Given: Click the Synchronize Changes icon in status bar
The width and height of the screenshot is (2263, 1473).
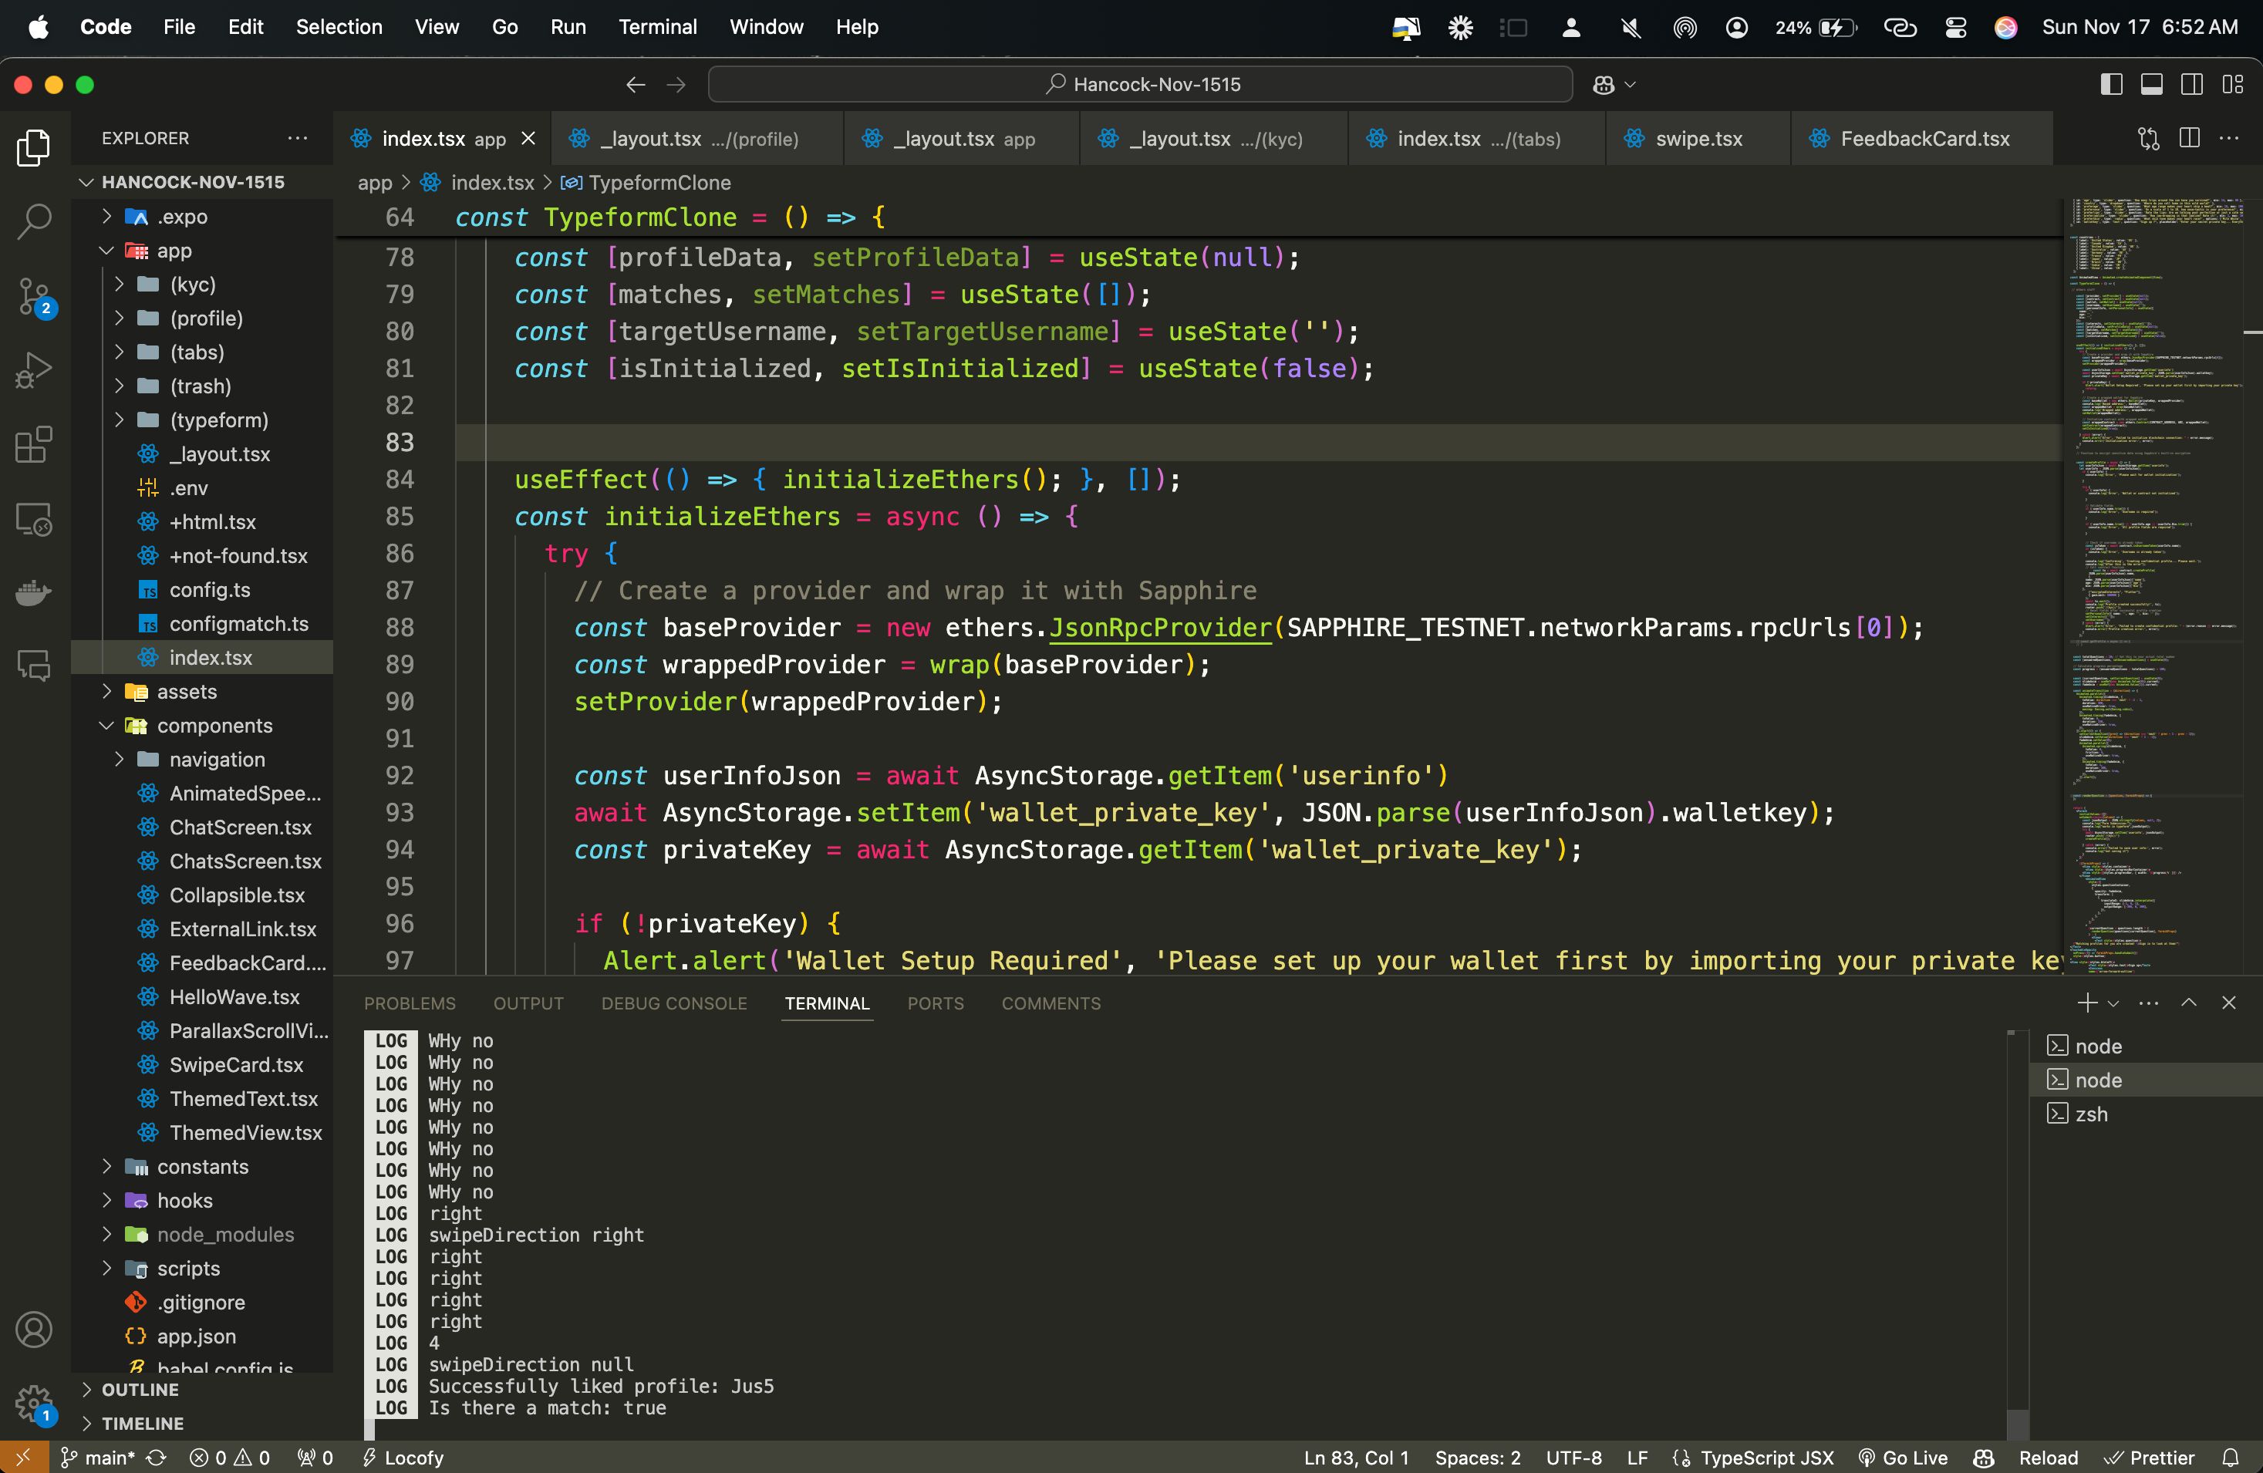Looking at the screenshot, I should (x=157, y=1457).
